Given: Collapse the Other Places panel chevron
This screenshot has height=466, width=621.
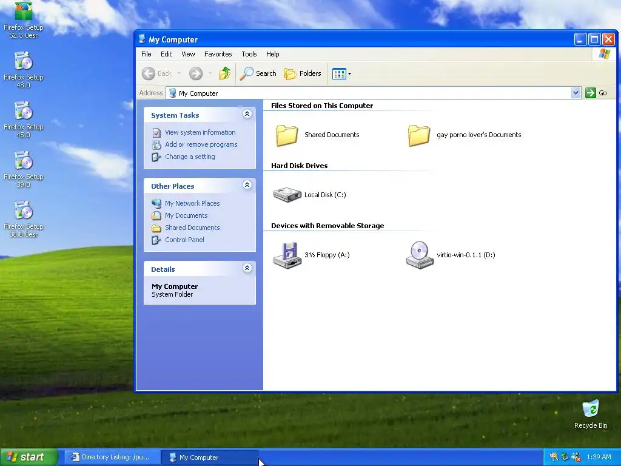Looking at the screenshot, I should pyautogui.click(x=247, y=185).
